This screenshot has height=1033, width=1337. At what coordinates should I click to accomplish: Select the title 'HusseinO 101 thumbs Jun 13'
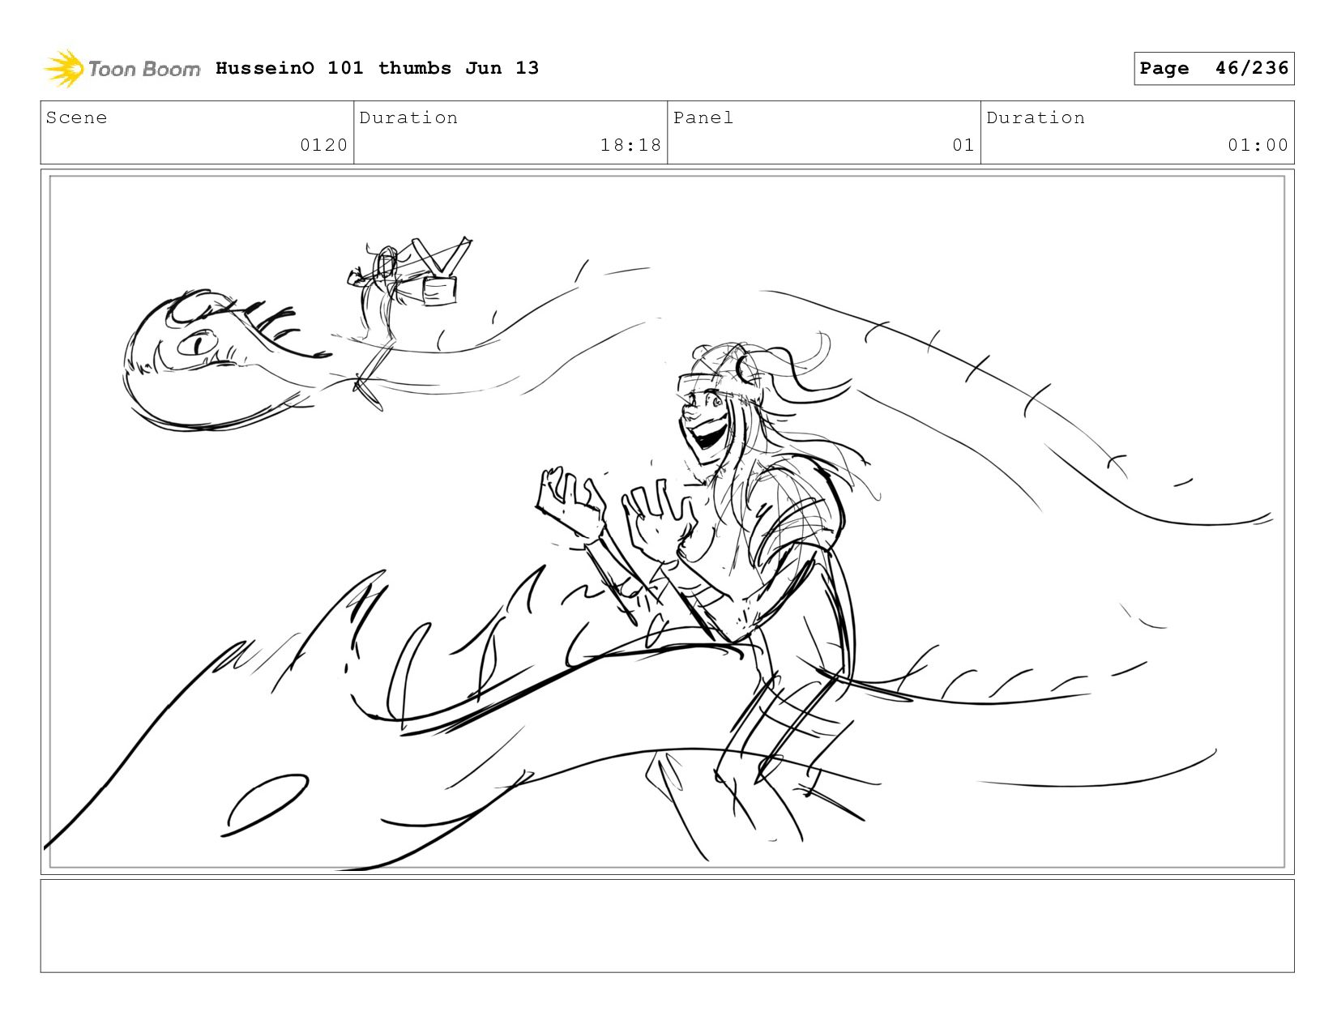pos(377,68)
